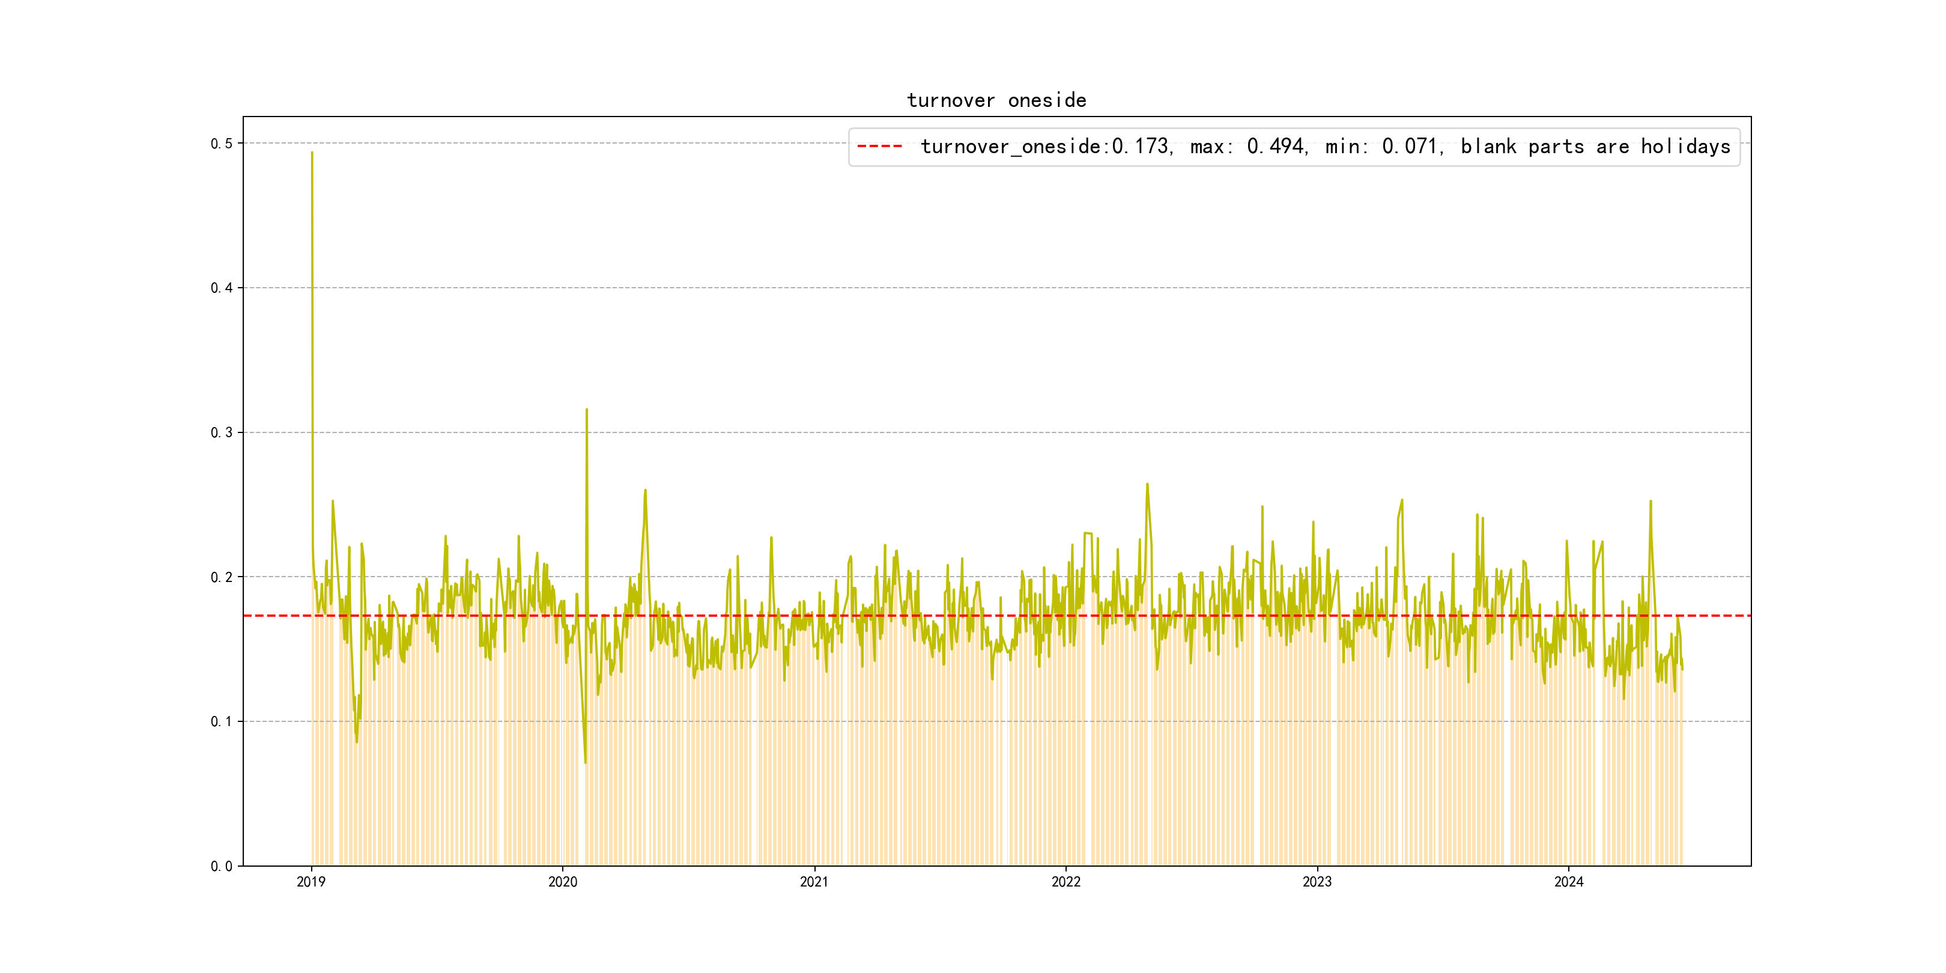Click the 0.5 y-axis tick label
Viewport: 1946px width, 973px height.
[x=222, y=144]
